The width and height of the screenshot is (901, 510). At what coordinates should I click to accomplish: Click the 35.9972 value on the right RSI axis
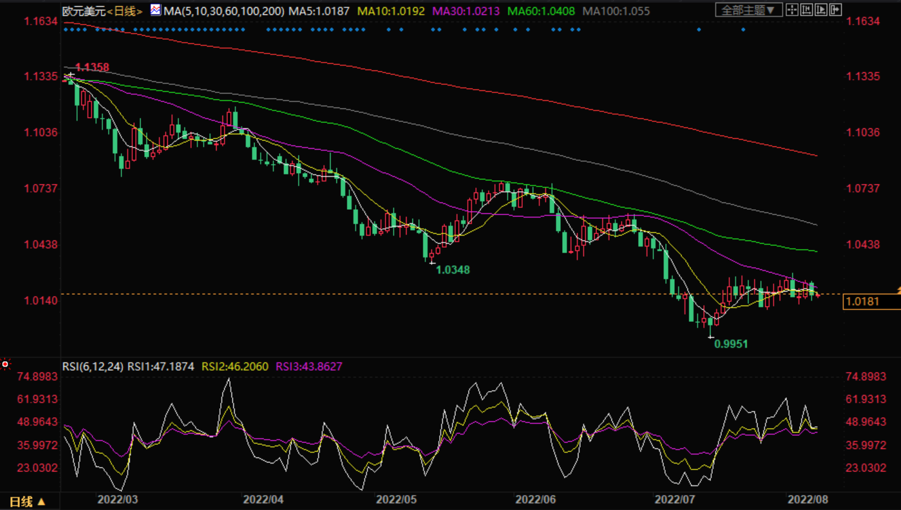[x=866, y=445]
